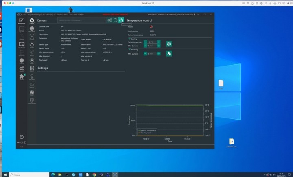Click the power icon at sidebar bottom
293x177 pixels.
(x=22, y=137)
